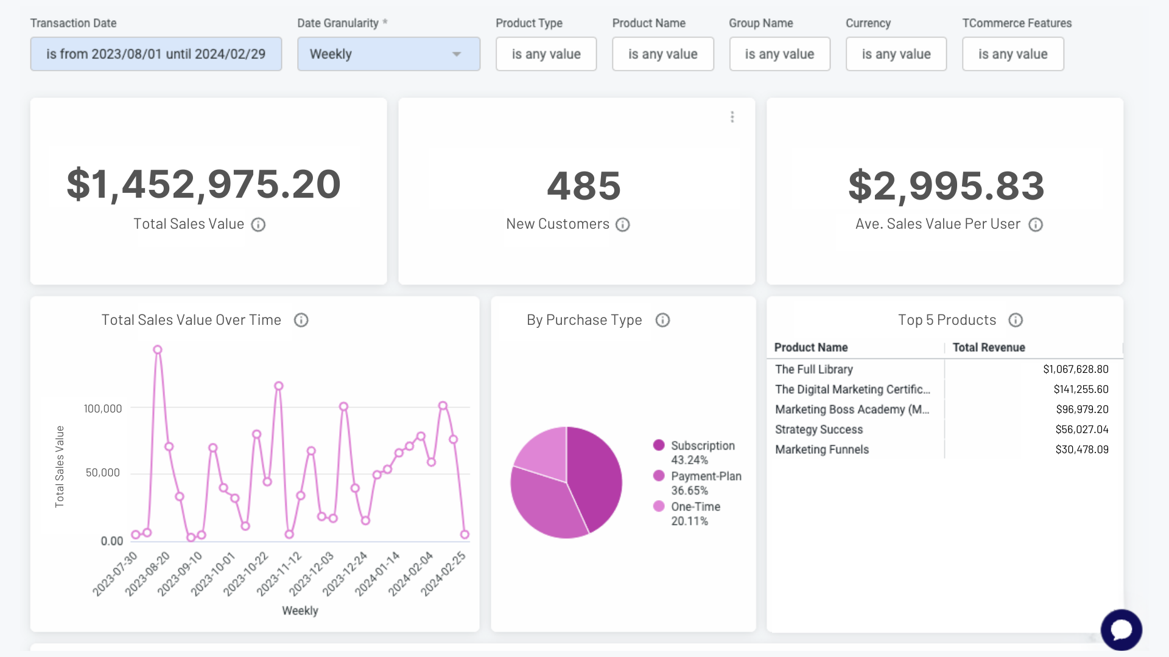Click the $56,027.04 revenue cell
1169x657 pixels.
coord(1081,429)
